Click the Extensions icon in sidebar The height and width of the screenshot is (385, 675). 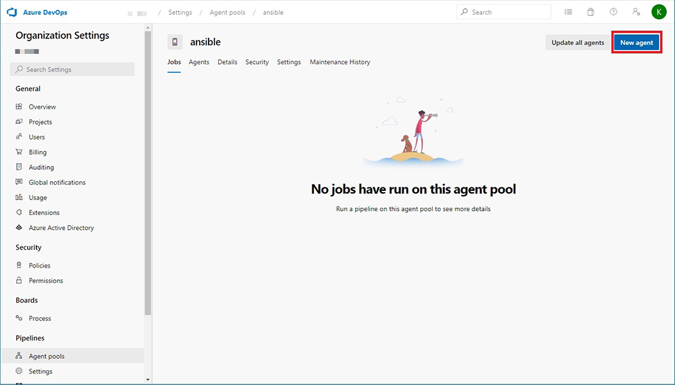(20, 213)
